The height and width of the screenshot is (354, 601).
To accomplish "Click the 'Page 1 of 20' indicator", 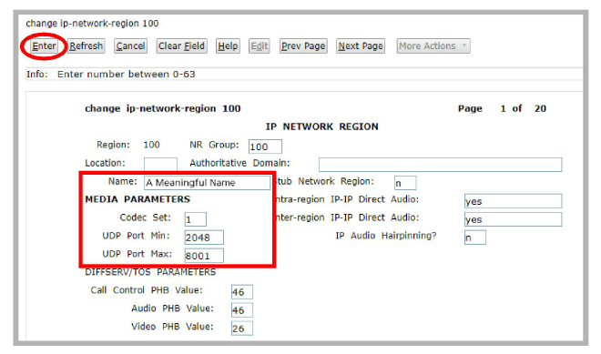I will pyautogui.click(x=502, y=109).
